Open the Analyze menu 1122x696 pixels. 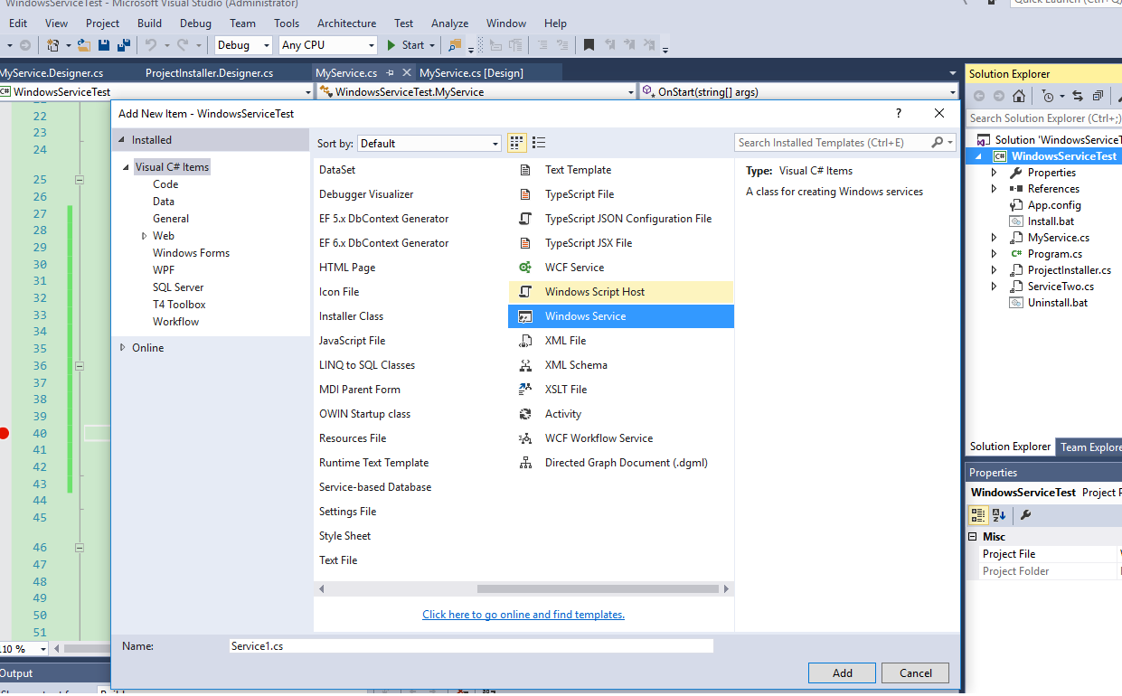(x=449, y=24)
